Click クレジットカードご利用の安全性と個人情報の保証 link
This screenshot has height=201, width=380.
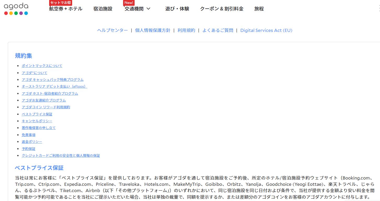pyautogui.click(x=61, y=155)
